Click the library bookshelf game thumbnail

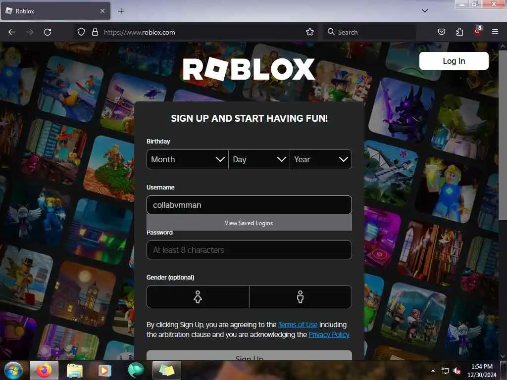click(430, 252)
